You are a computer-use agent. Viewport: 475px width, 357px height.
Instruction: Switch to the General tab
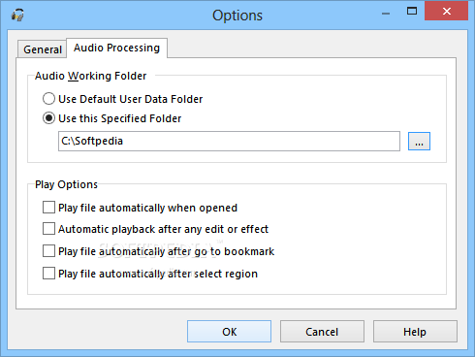point(43,49)
